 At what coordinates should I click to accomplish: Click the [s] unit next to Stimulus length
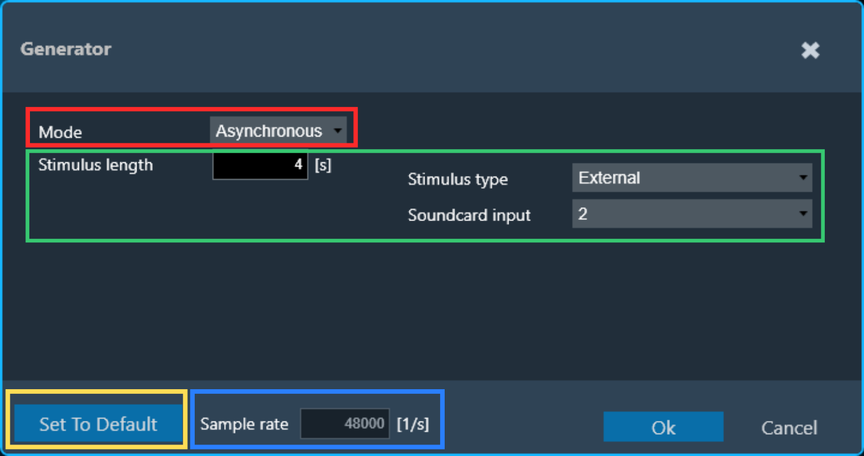tap(323, 165)
